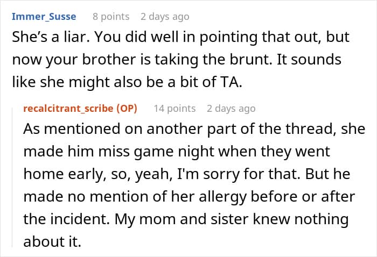Open Immer_Susse comment's "2 days ago" timestamp

click(165, 17)
